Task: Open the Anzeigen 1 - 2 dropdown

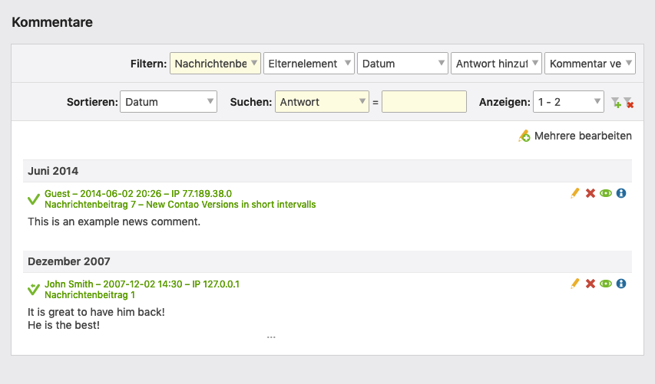Action: pyautogui.click(x=568, y=102)
